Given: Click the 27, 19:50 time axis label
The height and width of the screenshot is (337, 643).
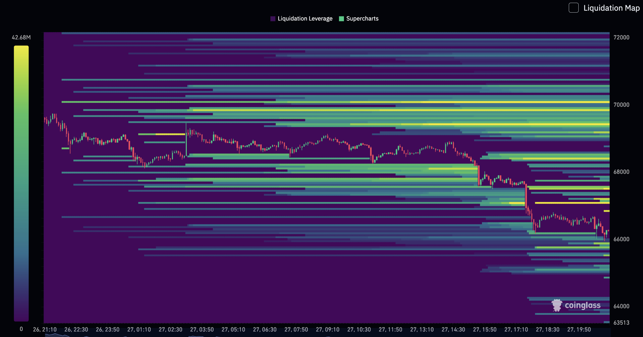Looking at the screenshot, I should (x=579, y=330).
